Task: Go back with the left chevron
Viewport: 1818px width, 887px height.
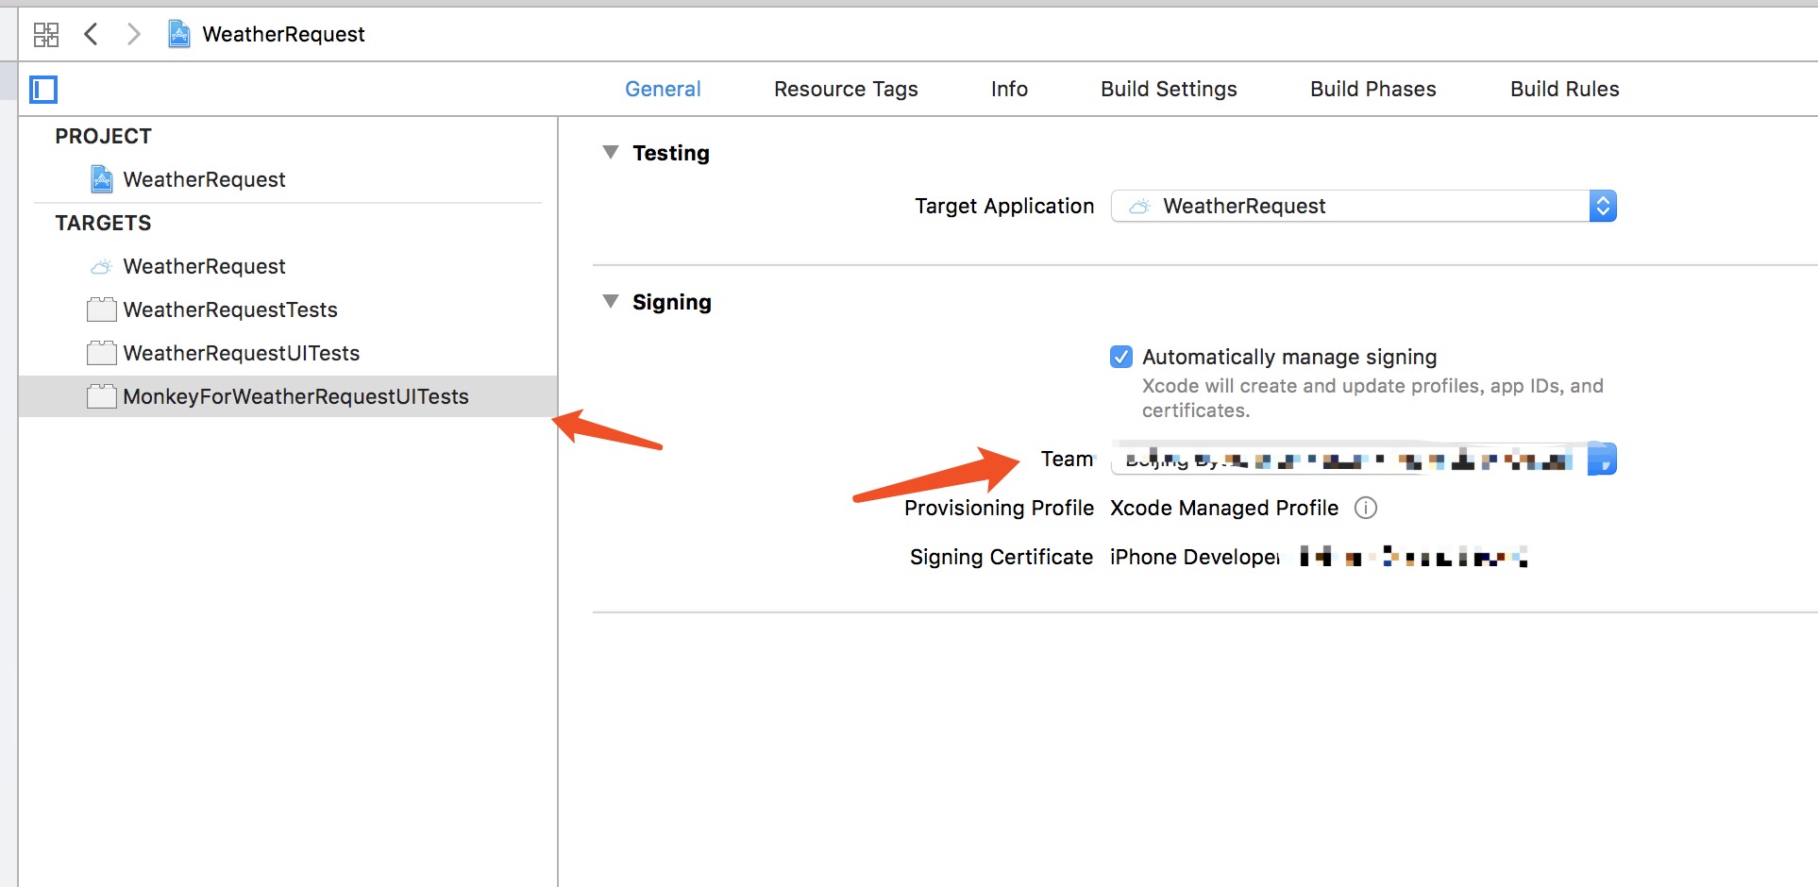Action: click(x=91, y=35)
